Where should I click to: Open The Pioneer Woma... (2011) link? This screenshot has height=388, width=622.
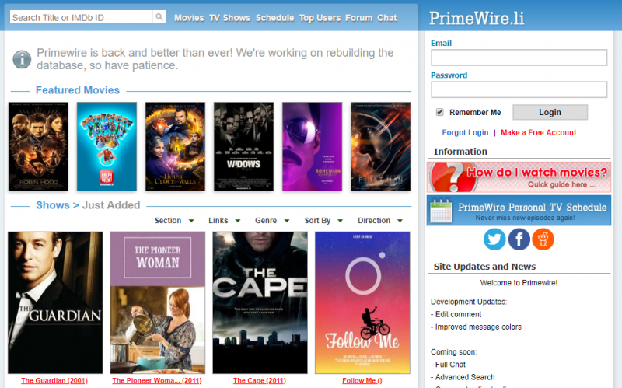point(157,380)
